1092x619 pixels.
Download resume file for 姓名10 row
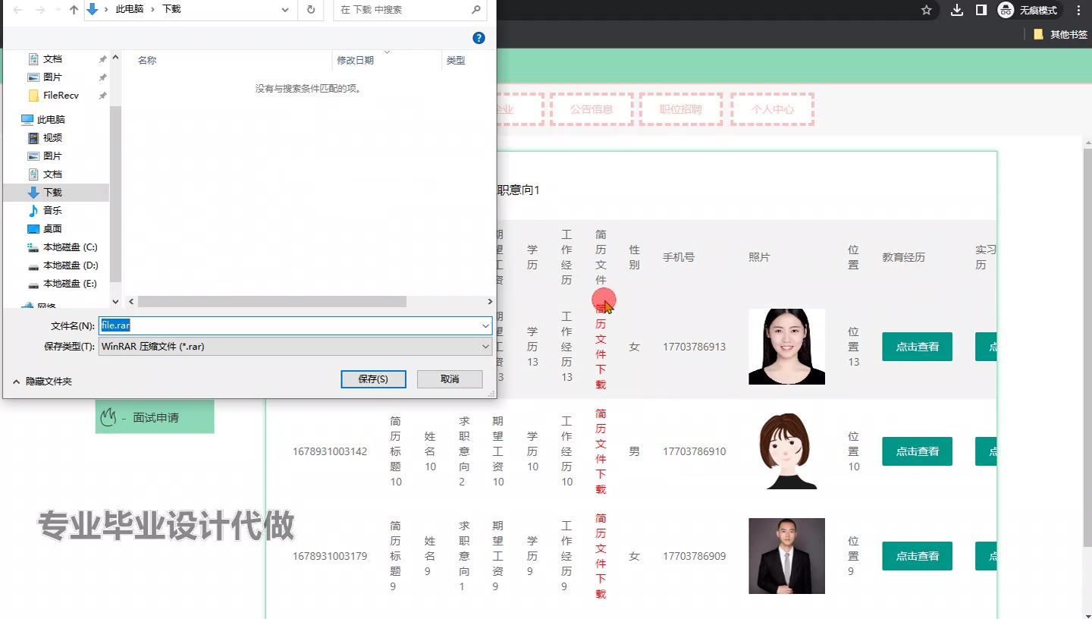[601, 451]
